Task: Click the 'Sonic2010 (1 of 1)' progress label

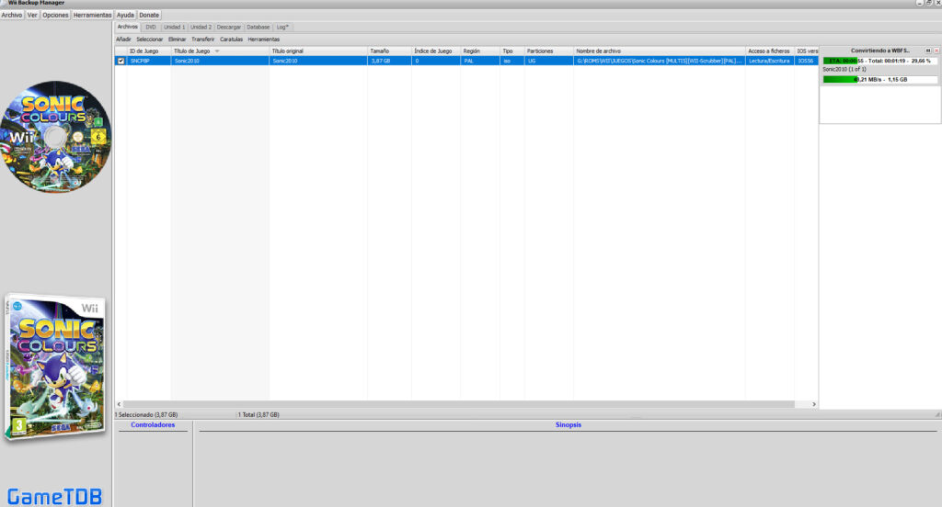Action: (844, 70)
